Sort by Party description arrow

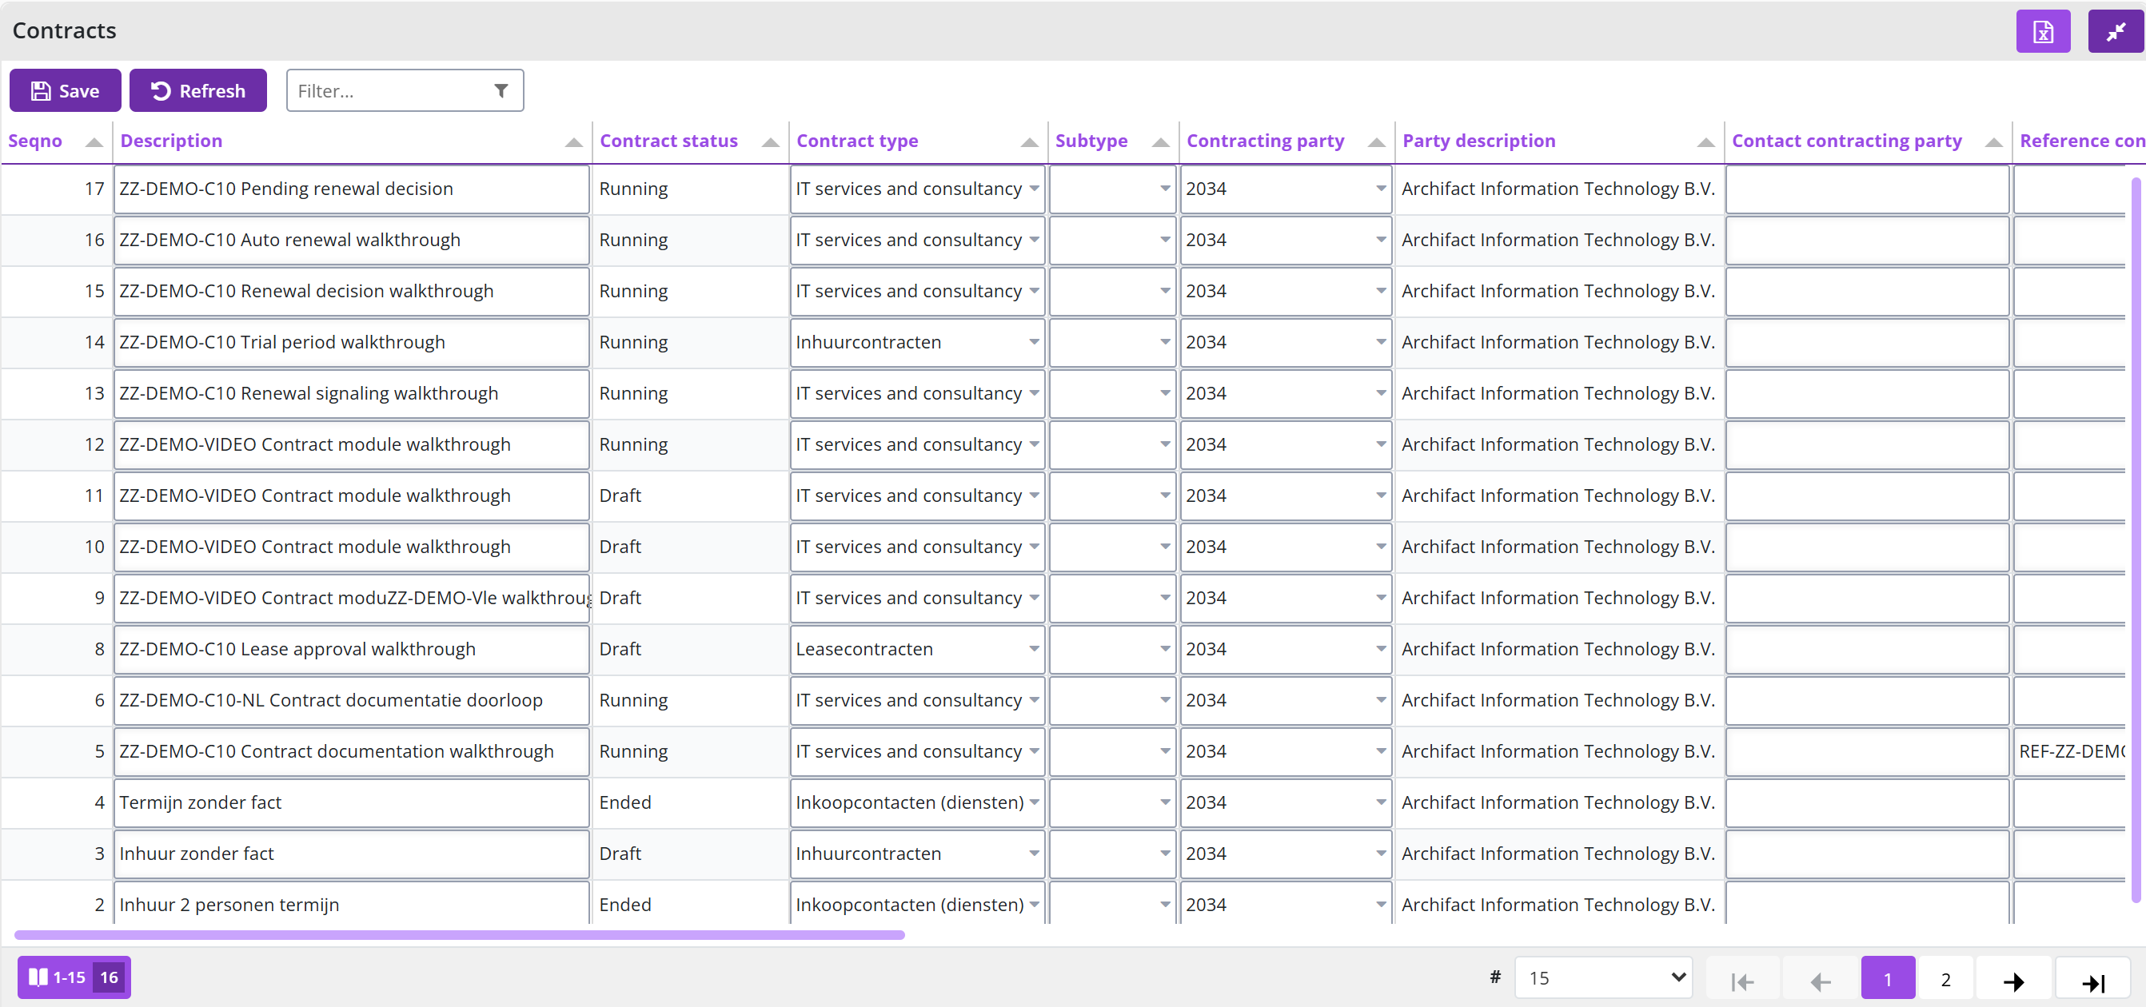1706,141
